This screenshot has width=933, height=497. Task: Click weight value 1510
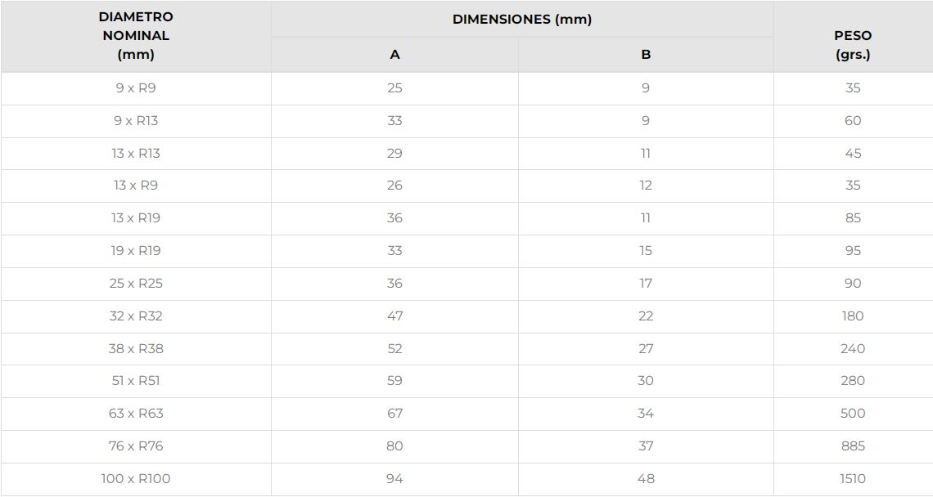coord(853,479)
